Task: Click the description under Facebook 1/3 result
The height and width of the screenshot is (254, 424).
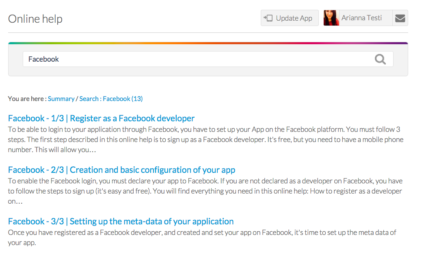Action: tap(203, 140)
